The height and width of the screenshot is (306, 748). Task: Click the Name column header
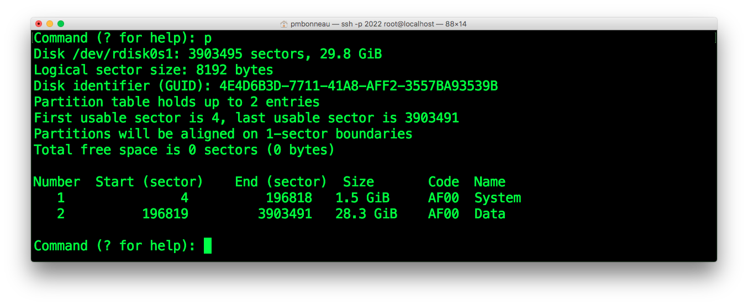click(489, 182)
